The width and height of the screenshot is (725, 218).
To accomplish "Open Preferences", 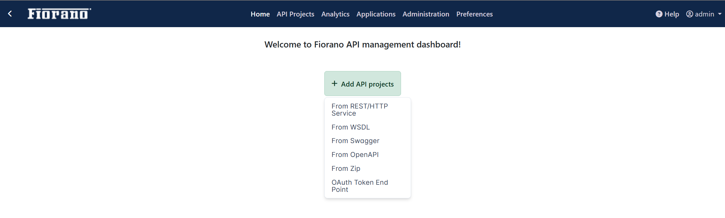I will tap(474, 14).
